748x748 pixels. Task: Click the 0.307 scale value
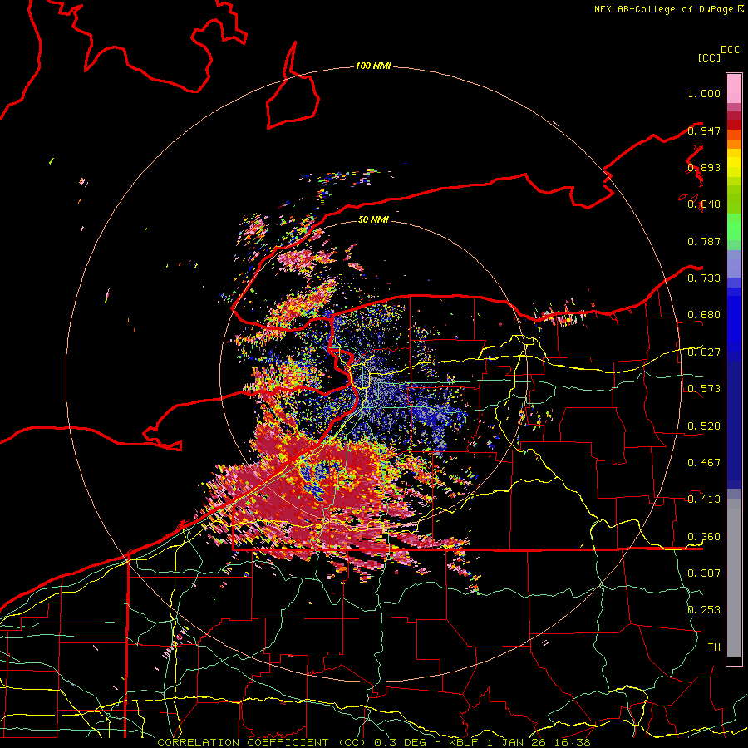[704, 573]
